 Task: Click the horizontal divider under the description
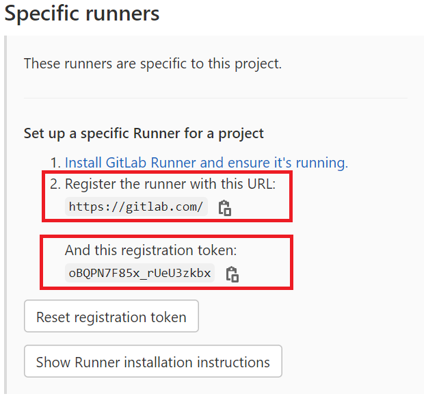[215, 98]
